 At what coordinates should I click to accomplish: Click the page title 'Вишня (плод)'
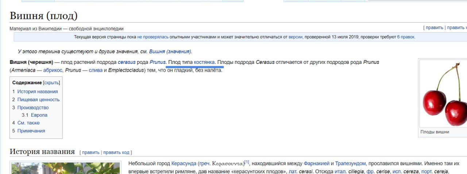[43, 16]
